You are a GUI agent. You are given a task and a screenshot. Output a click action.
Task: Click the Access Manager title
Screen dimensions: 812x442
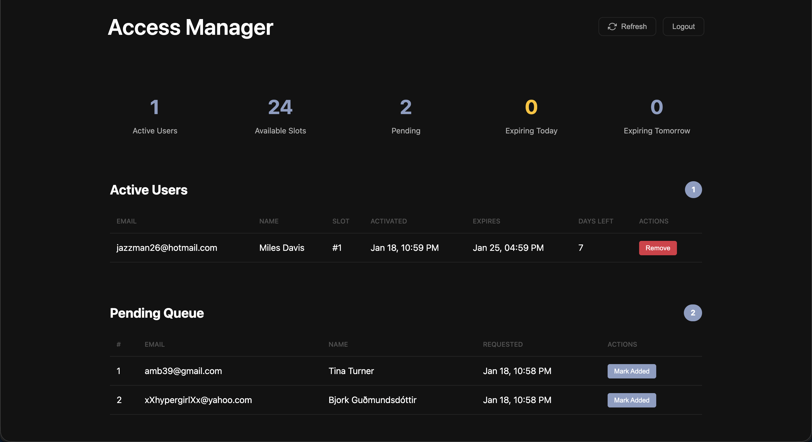click(x=190, y=27)
